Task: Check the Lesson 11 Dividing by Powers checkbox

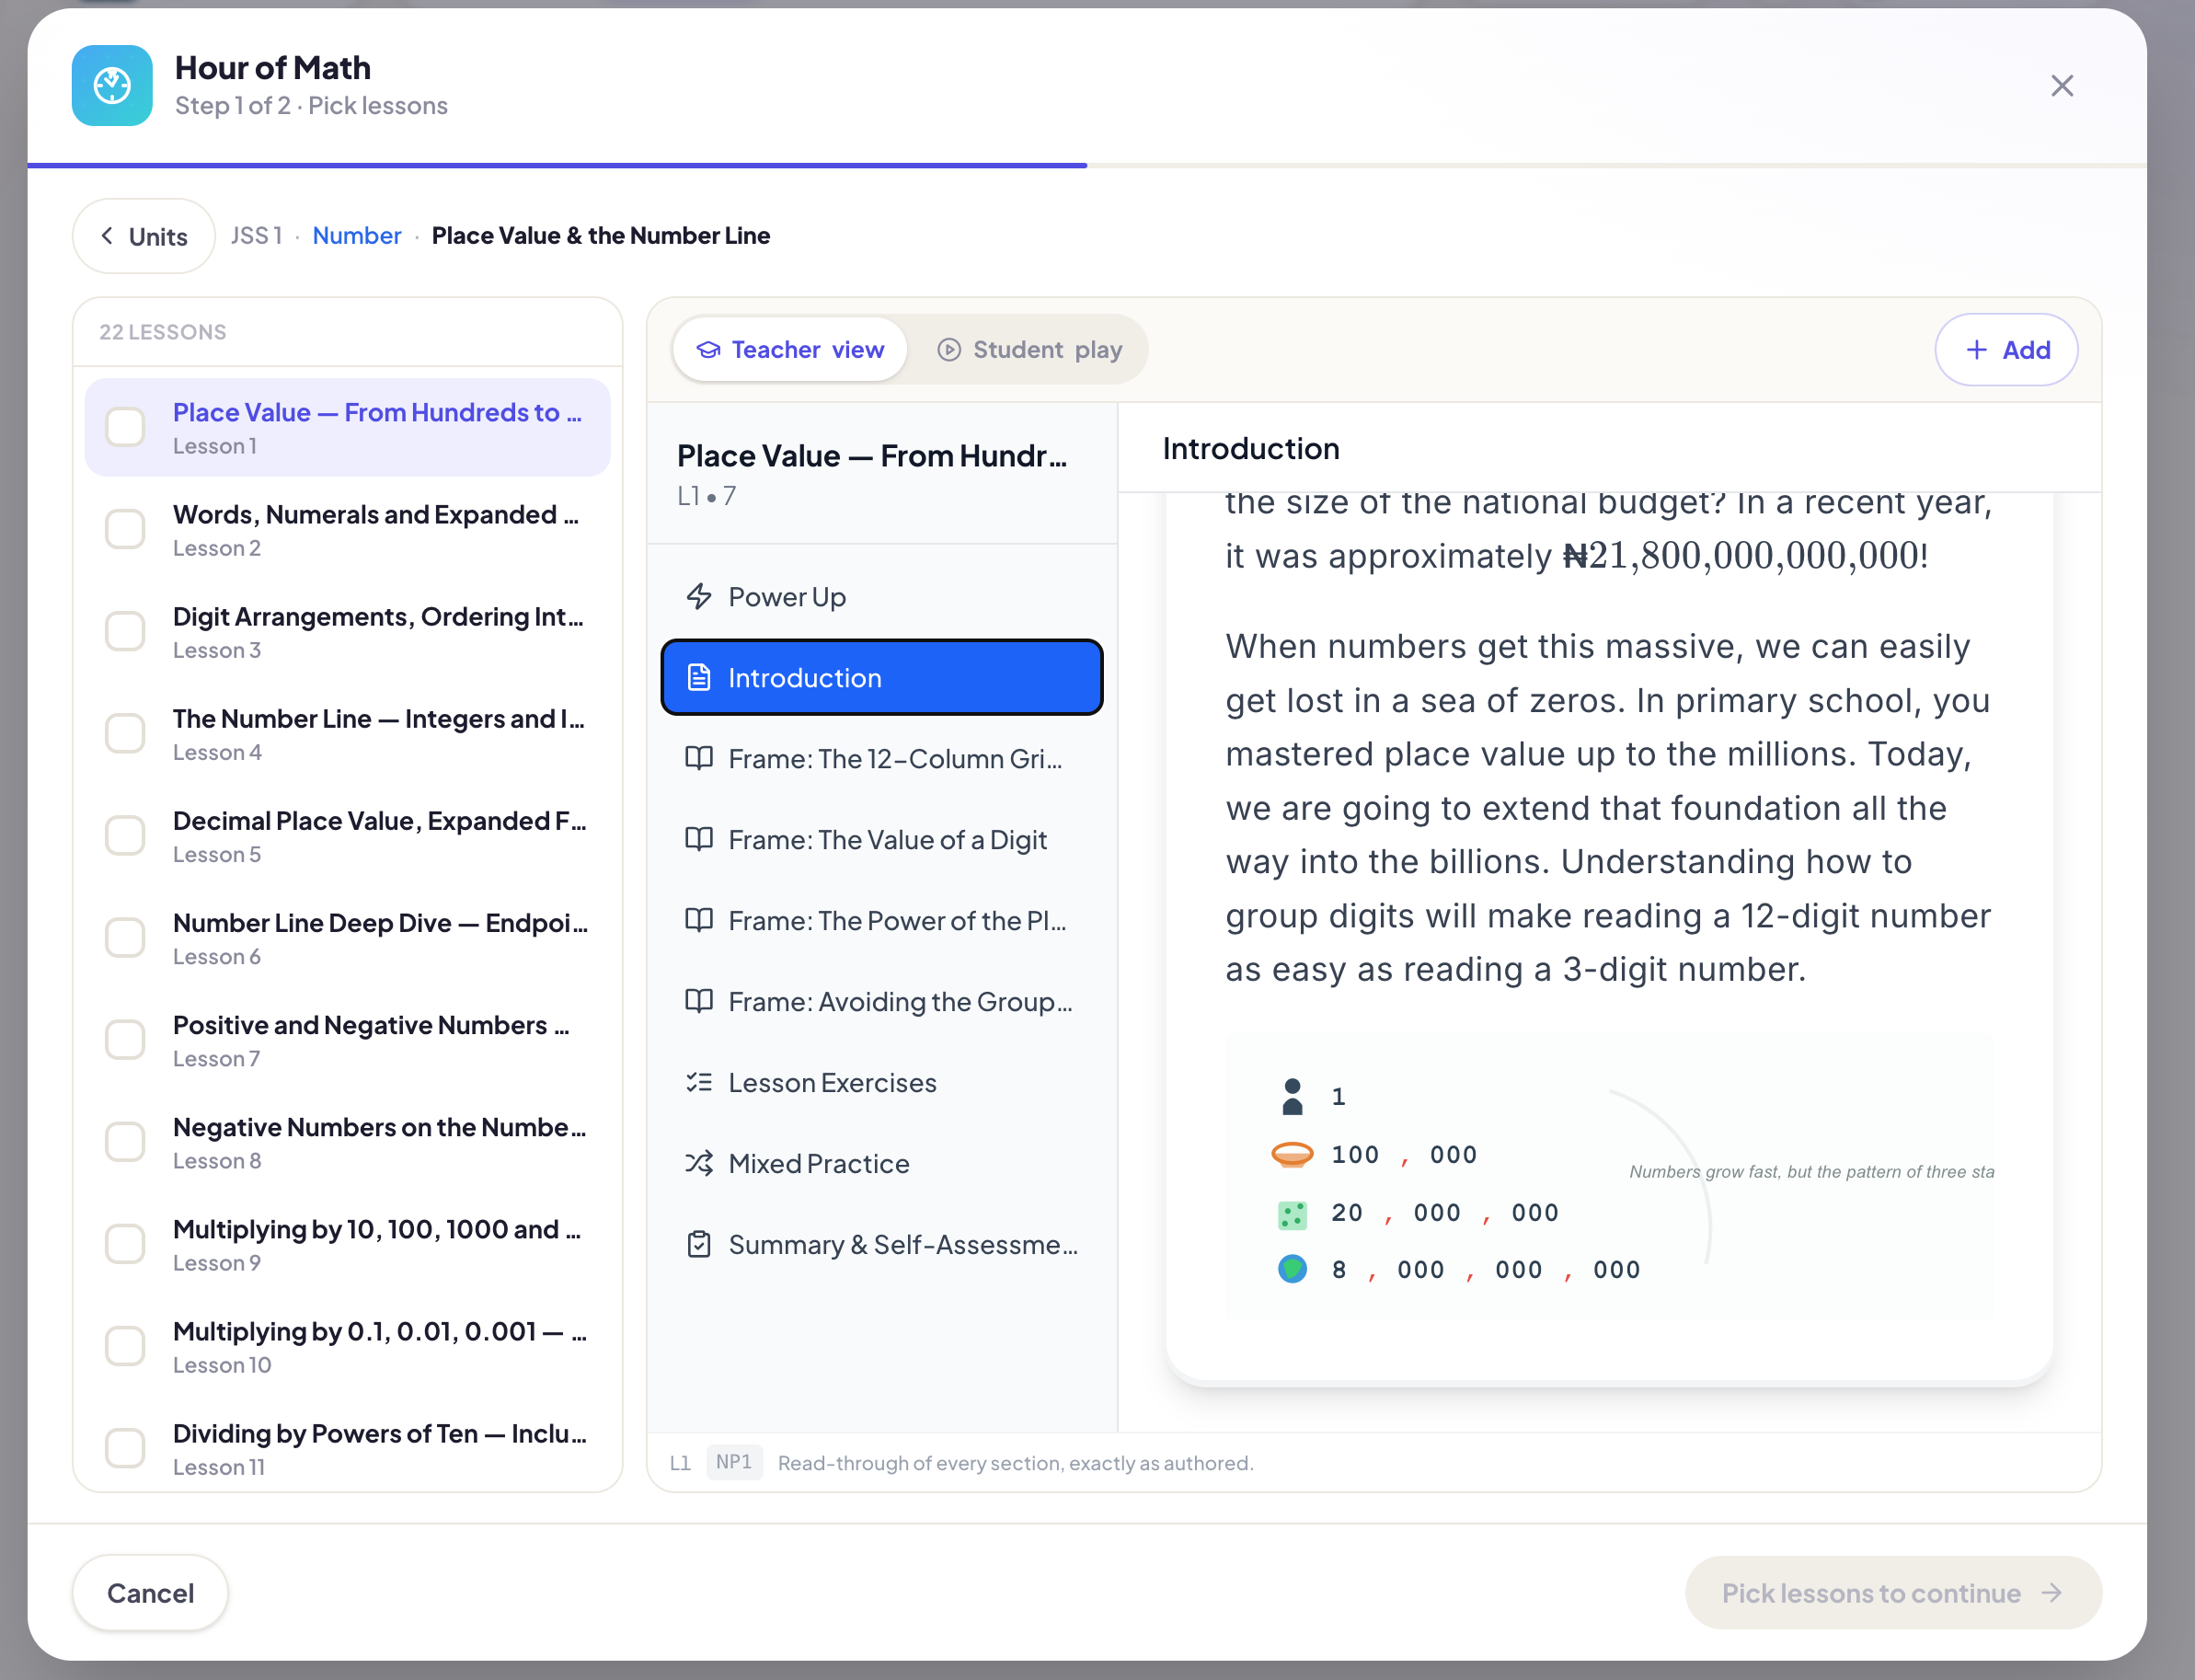Action: [126, 1447]
